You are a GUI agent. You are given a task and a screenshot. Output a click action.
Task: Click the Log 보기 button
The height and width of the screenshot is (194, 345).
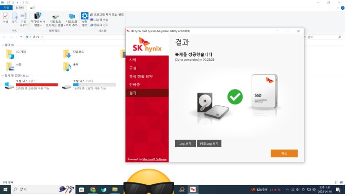tap(185, 143)
